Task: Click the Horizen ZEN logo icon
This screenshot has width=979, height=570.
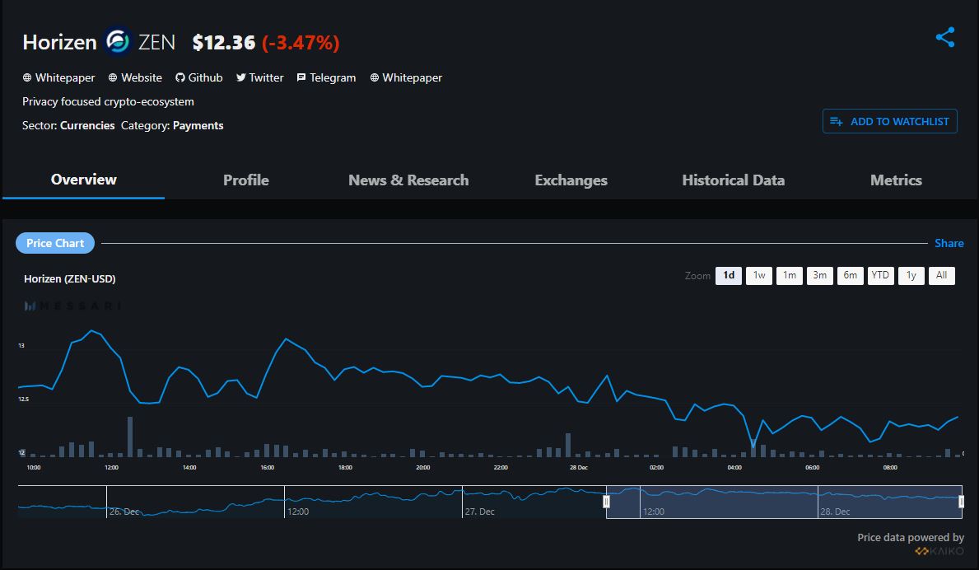Action: pyautogui.click(x=119, y=42)
